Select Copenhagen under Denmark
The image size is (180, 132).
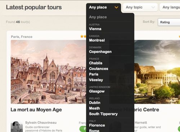click(x=100, y=52)
